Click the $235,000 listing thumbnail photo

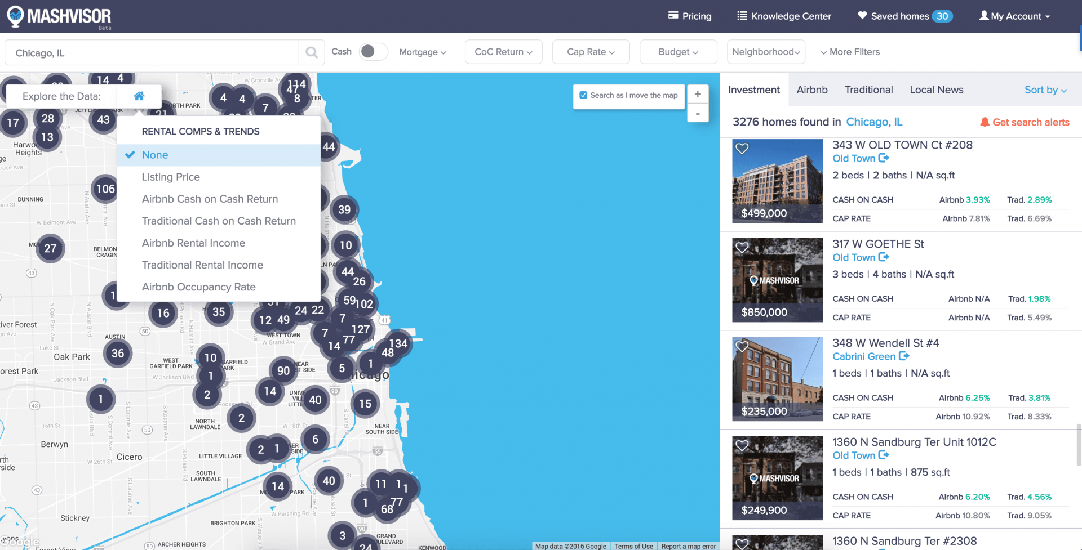777,379
